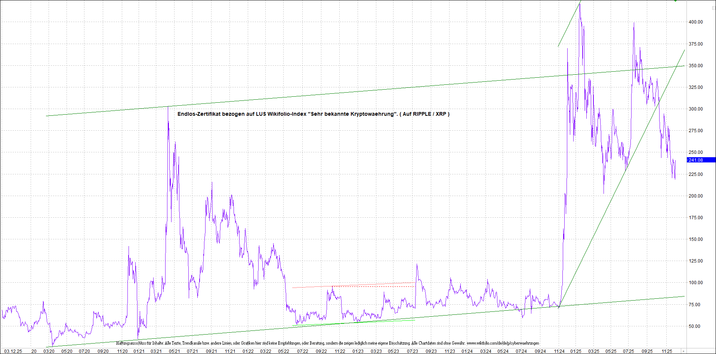Viewport: 716px width, 354px height.
Task: Click the 50.00 price axis label
Action: pyautogui.click(x=695, y=326)
